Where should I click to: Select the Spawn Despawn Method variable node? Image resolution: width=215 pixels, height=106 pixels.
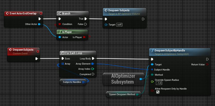tap(122, 95)
